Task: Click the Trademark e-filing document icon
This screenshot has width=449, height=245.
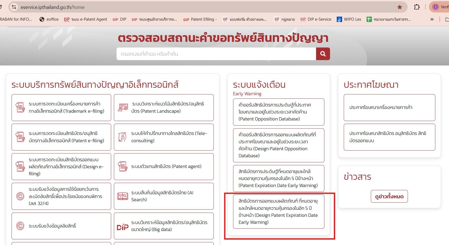Action: coord(20,107)
